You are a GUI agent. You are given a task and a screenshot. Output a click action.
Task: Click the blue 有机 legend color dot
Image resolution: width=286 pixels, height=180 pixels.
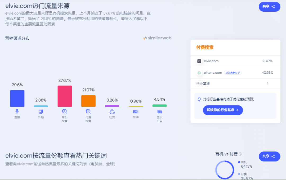tap(239, 162)
